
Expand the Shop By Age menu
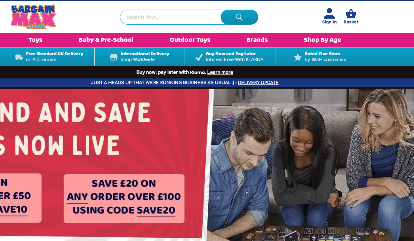(322, 40)
